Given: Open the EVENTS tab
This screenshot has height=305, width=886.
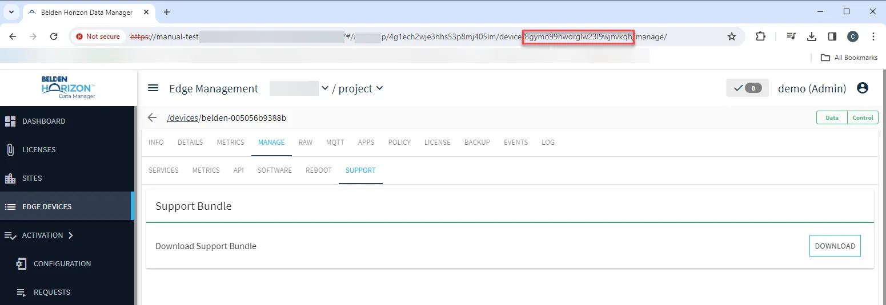Looking at the screenshot, I should click(x=516, y=143).
